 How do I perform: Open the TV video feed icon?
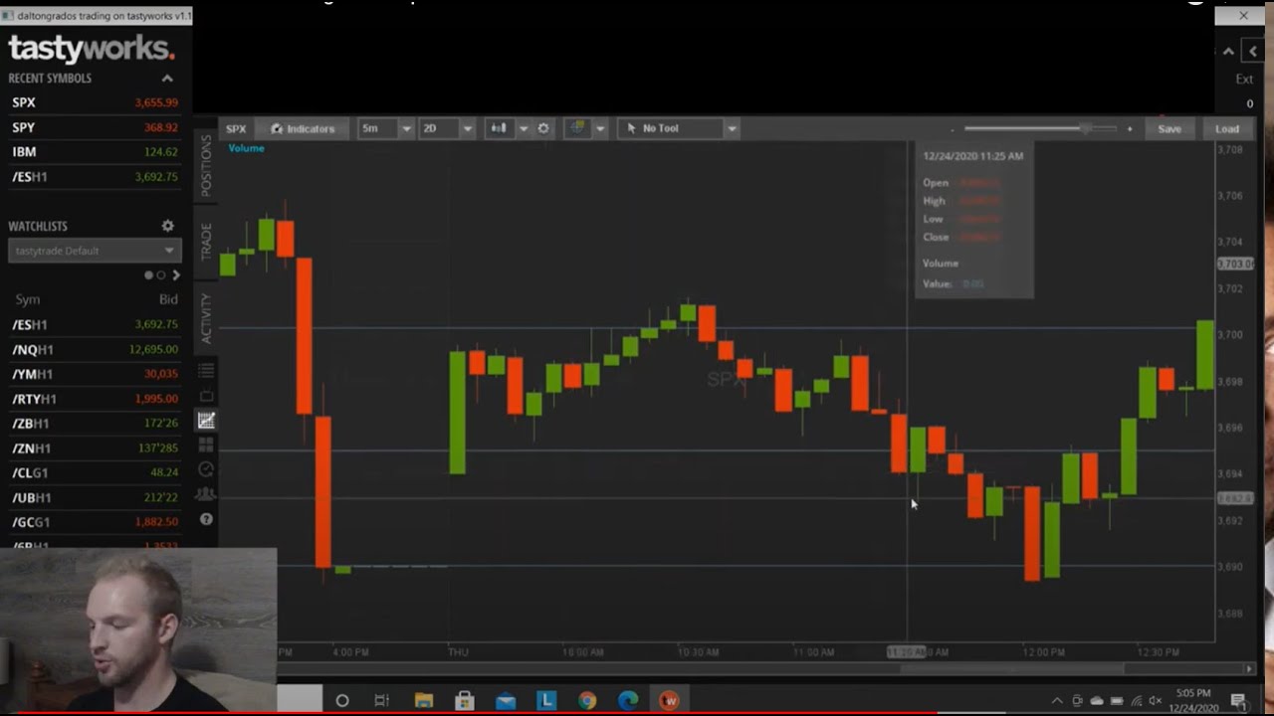tap(206, 396)
